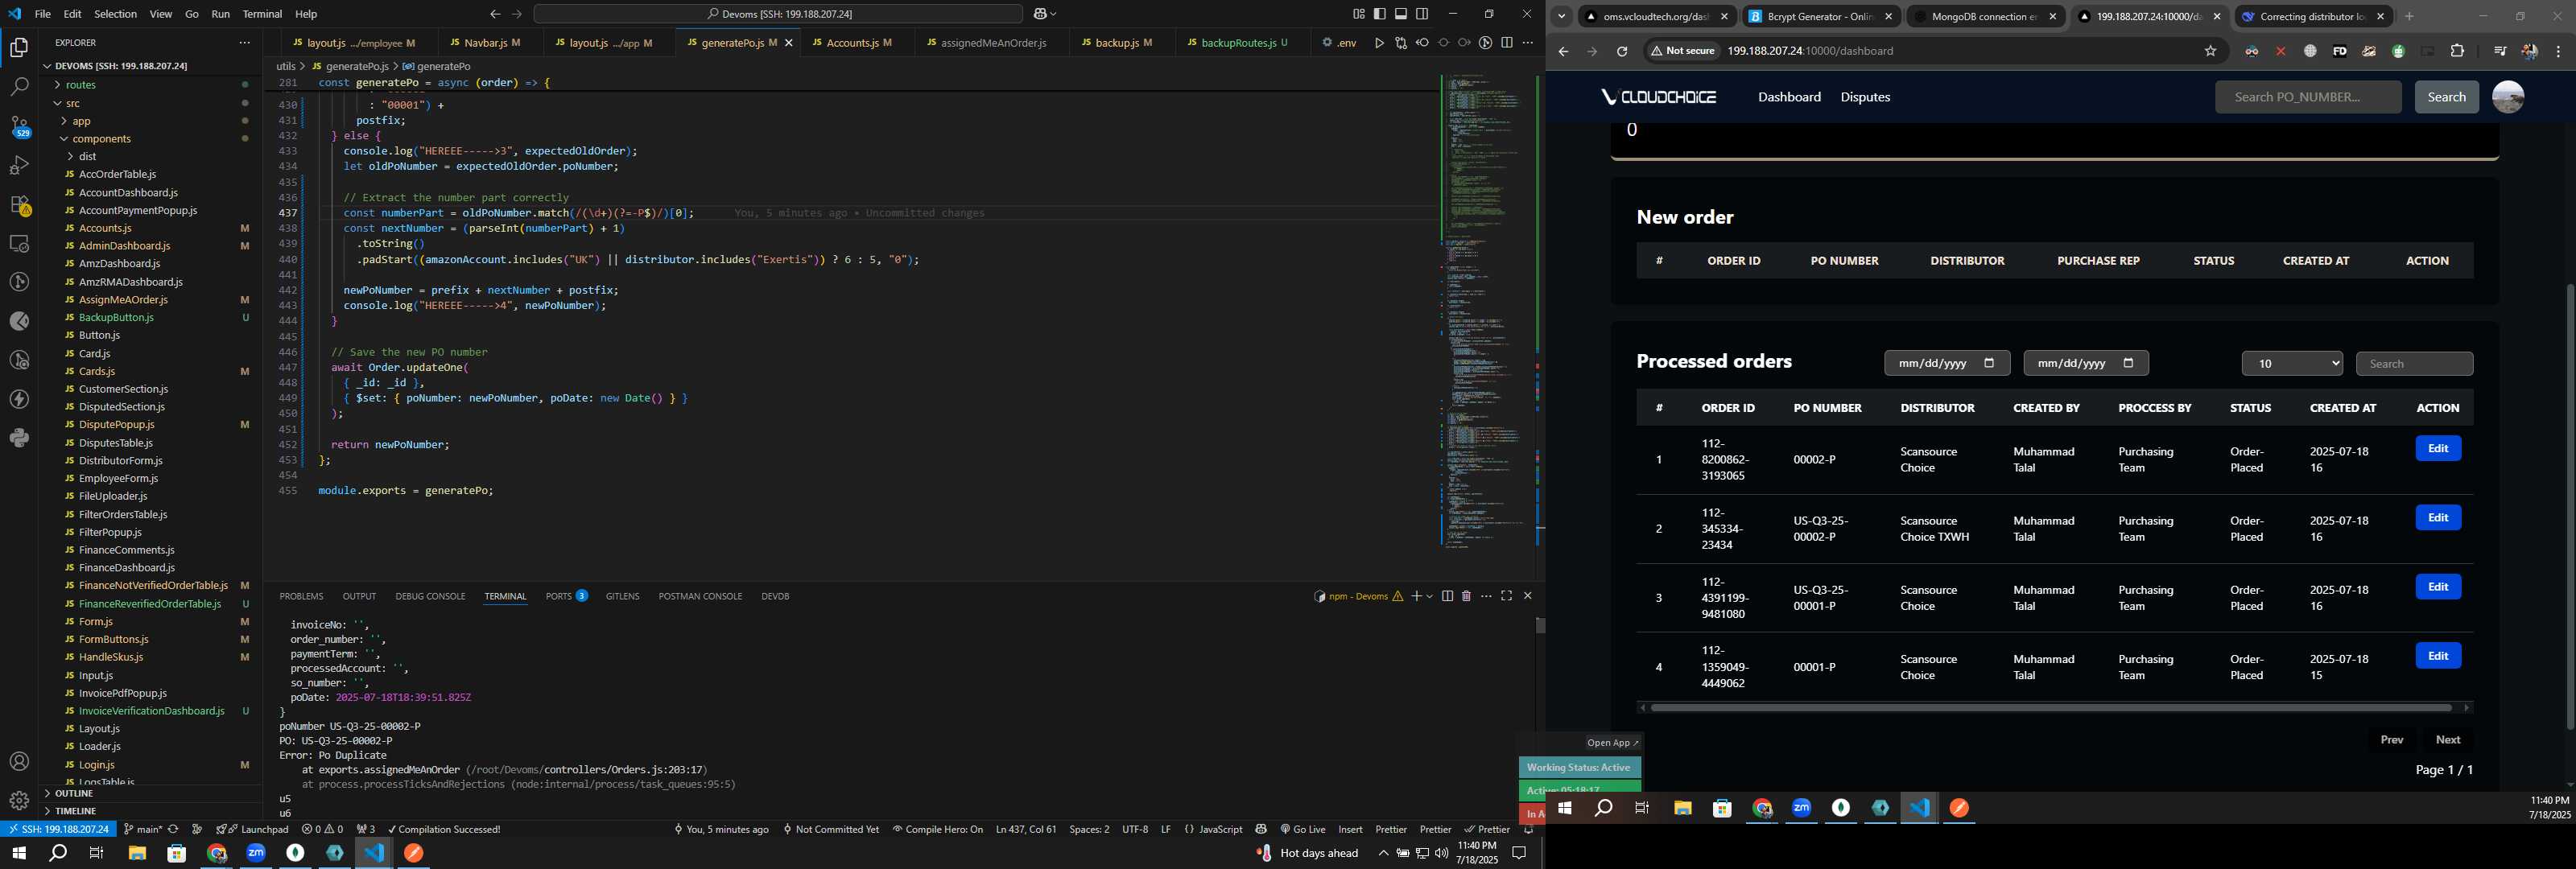Open the Manage gear in activity bar
This screenshot has height=869, width=2576.
pyautogui.click(x=19, y=800)
